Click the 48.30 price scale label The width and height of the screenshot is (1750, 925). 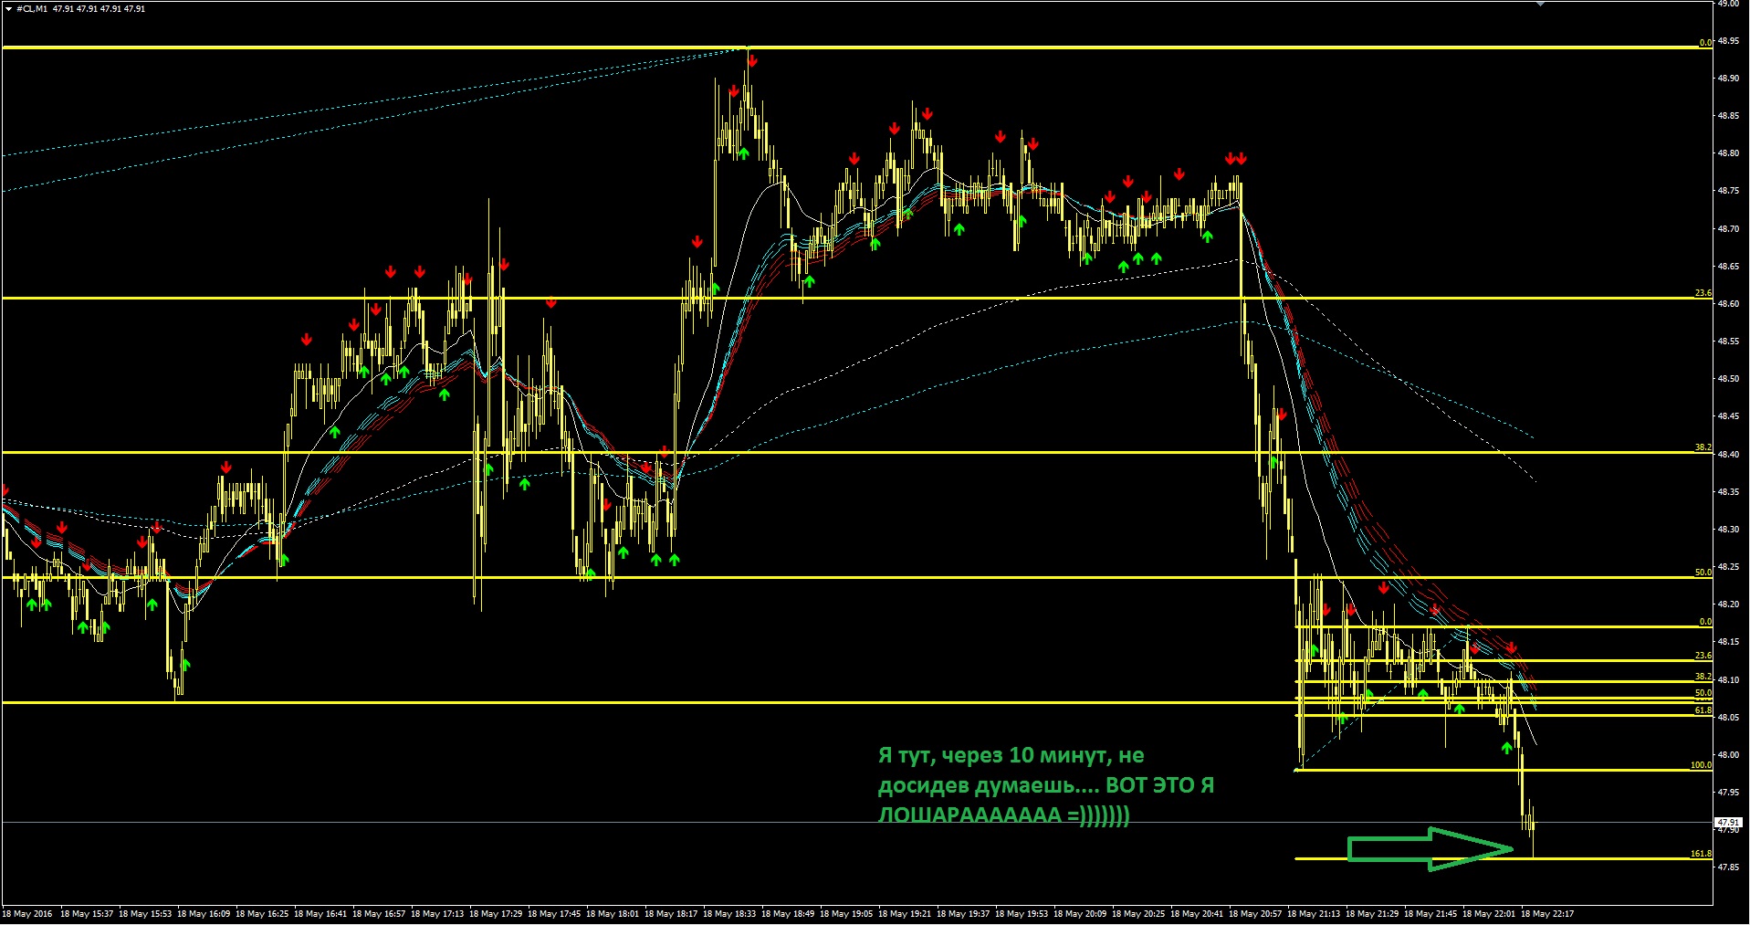(x=1728, y=530)
